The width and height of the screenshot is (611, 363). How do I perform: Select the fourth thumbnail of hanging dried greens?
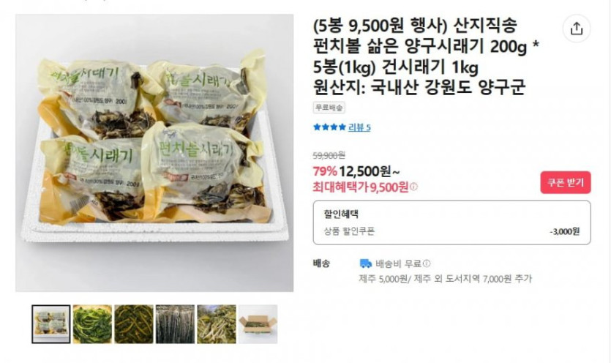point(175,324)
